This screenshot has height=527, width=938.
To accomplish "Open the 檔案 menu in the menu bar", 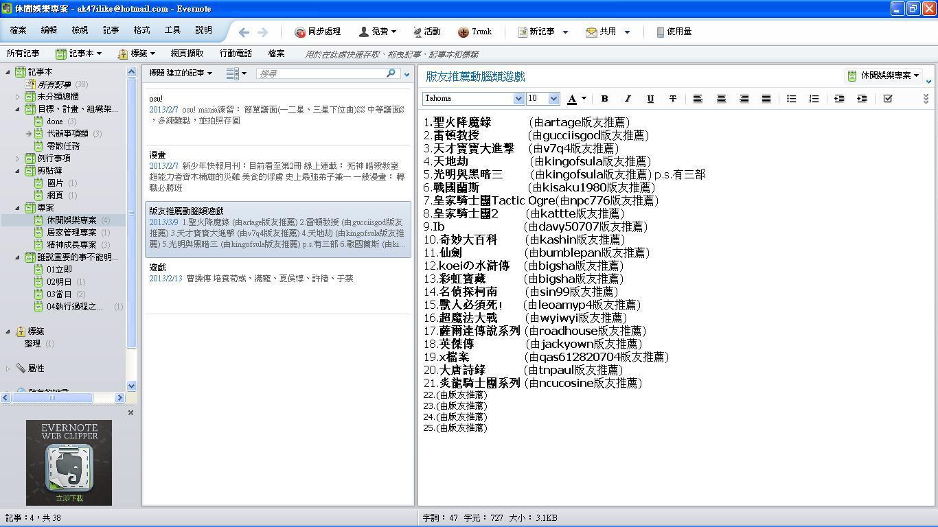I will (19, 30).
